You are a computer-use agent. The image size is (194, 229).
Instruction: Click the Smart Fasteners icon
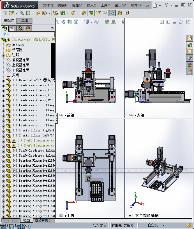pos(38,13)
